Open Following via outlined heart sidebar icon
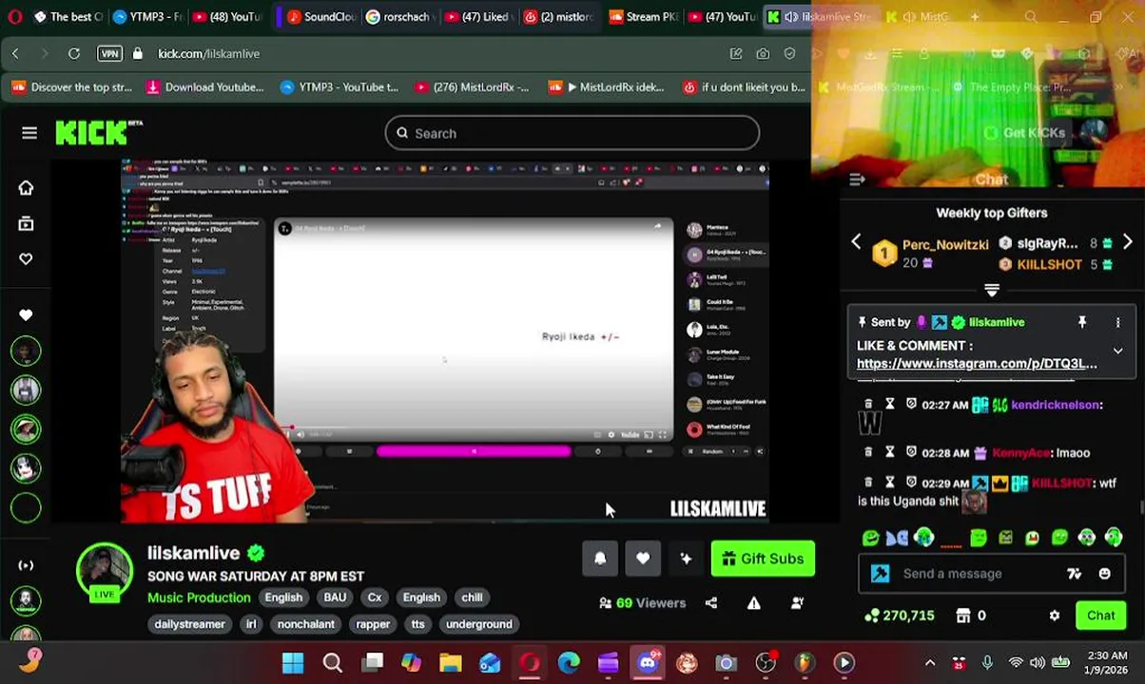This screenshot has height=684, width=1145. (x=26, y=259)
